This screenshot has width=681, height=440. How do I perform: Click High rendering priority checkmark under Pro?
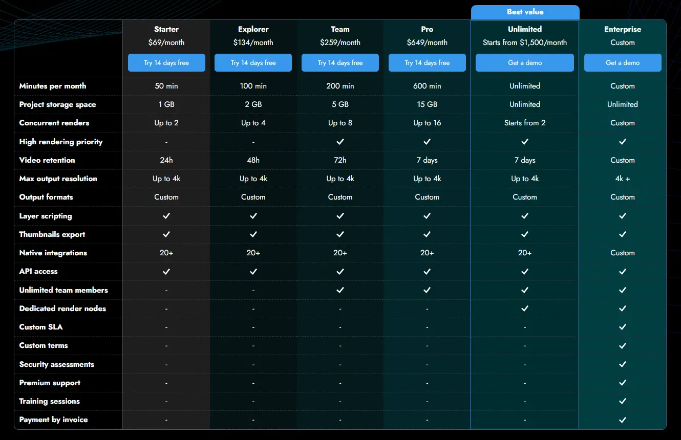pyautogui.click(x=427, y=142)
